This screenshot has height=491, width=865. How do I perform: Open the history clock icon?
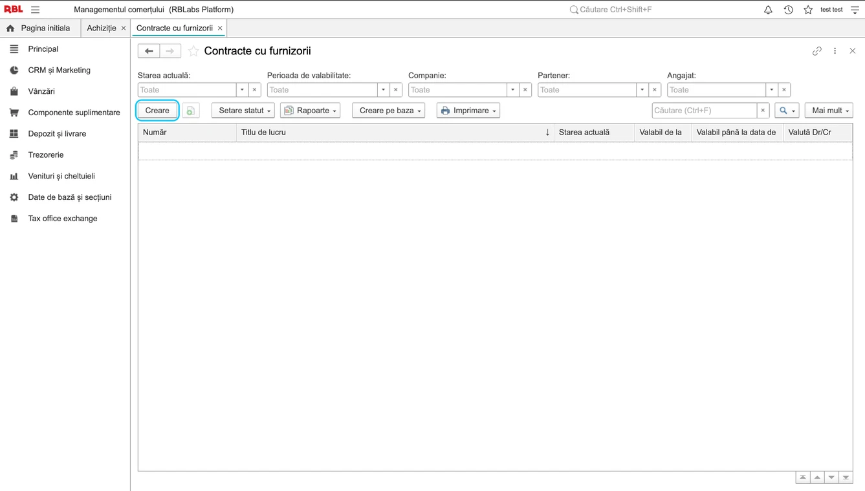click(788, 10)
